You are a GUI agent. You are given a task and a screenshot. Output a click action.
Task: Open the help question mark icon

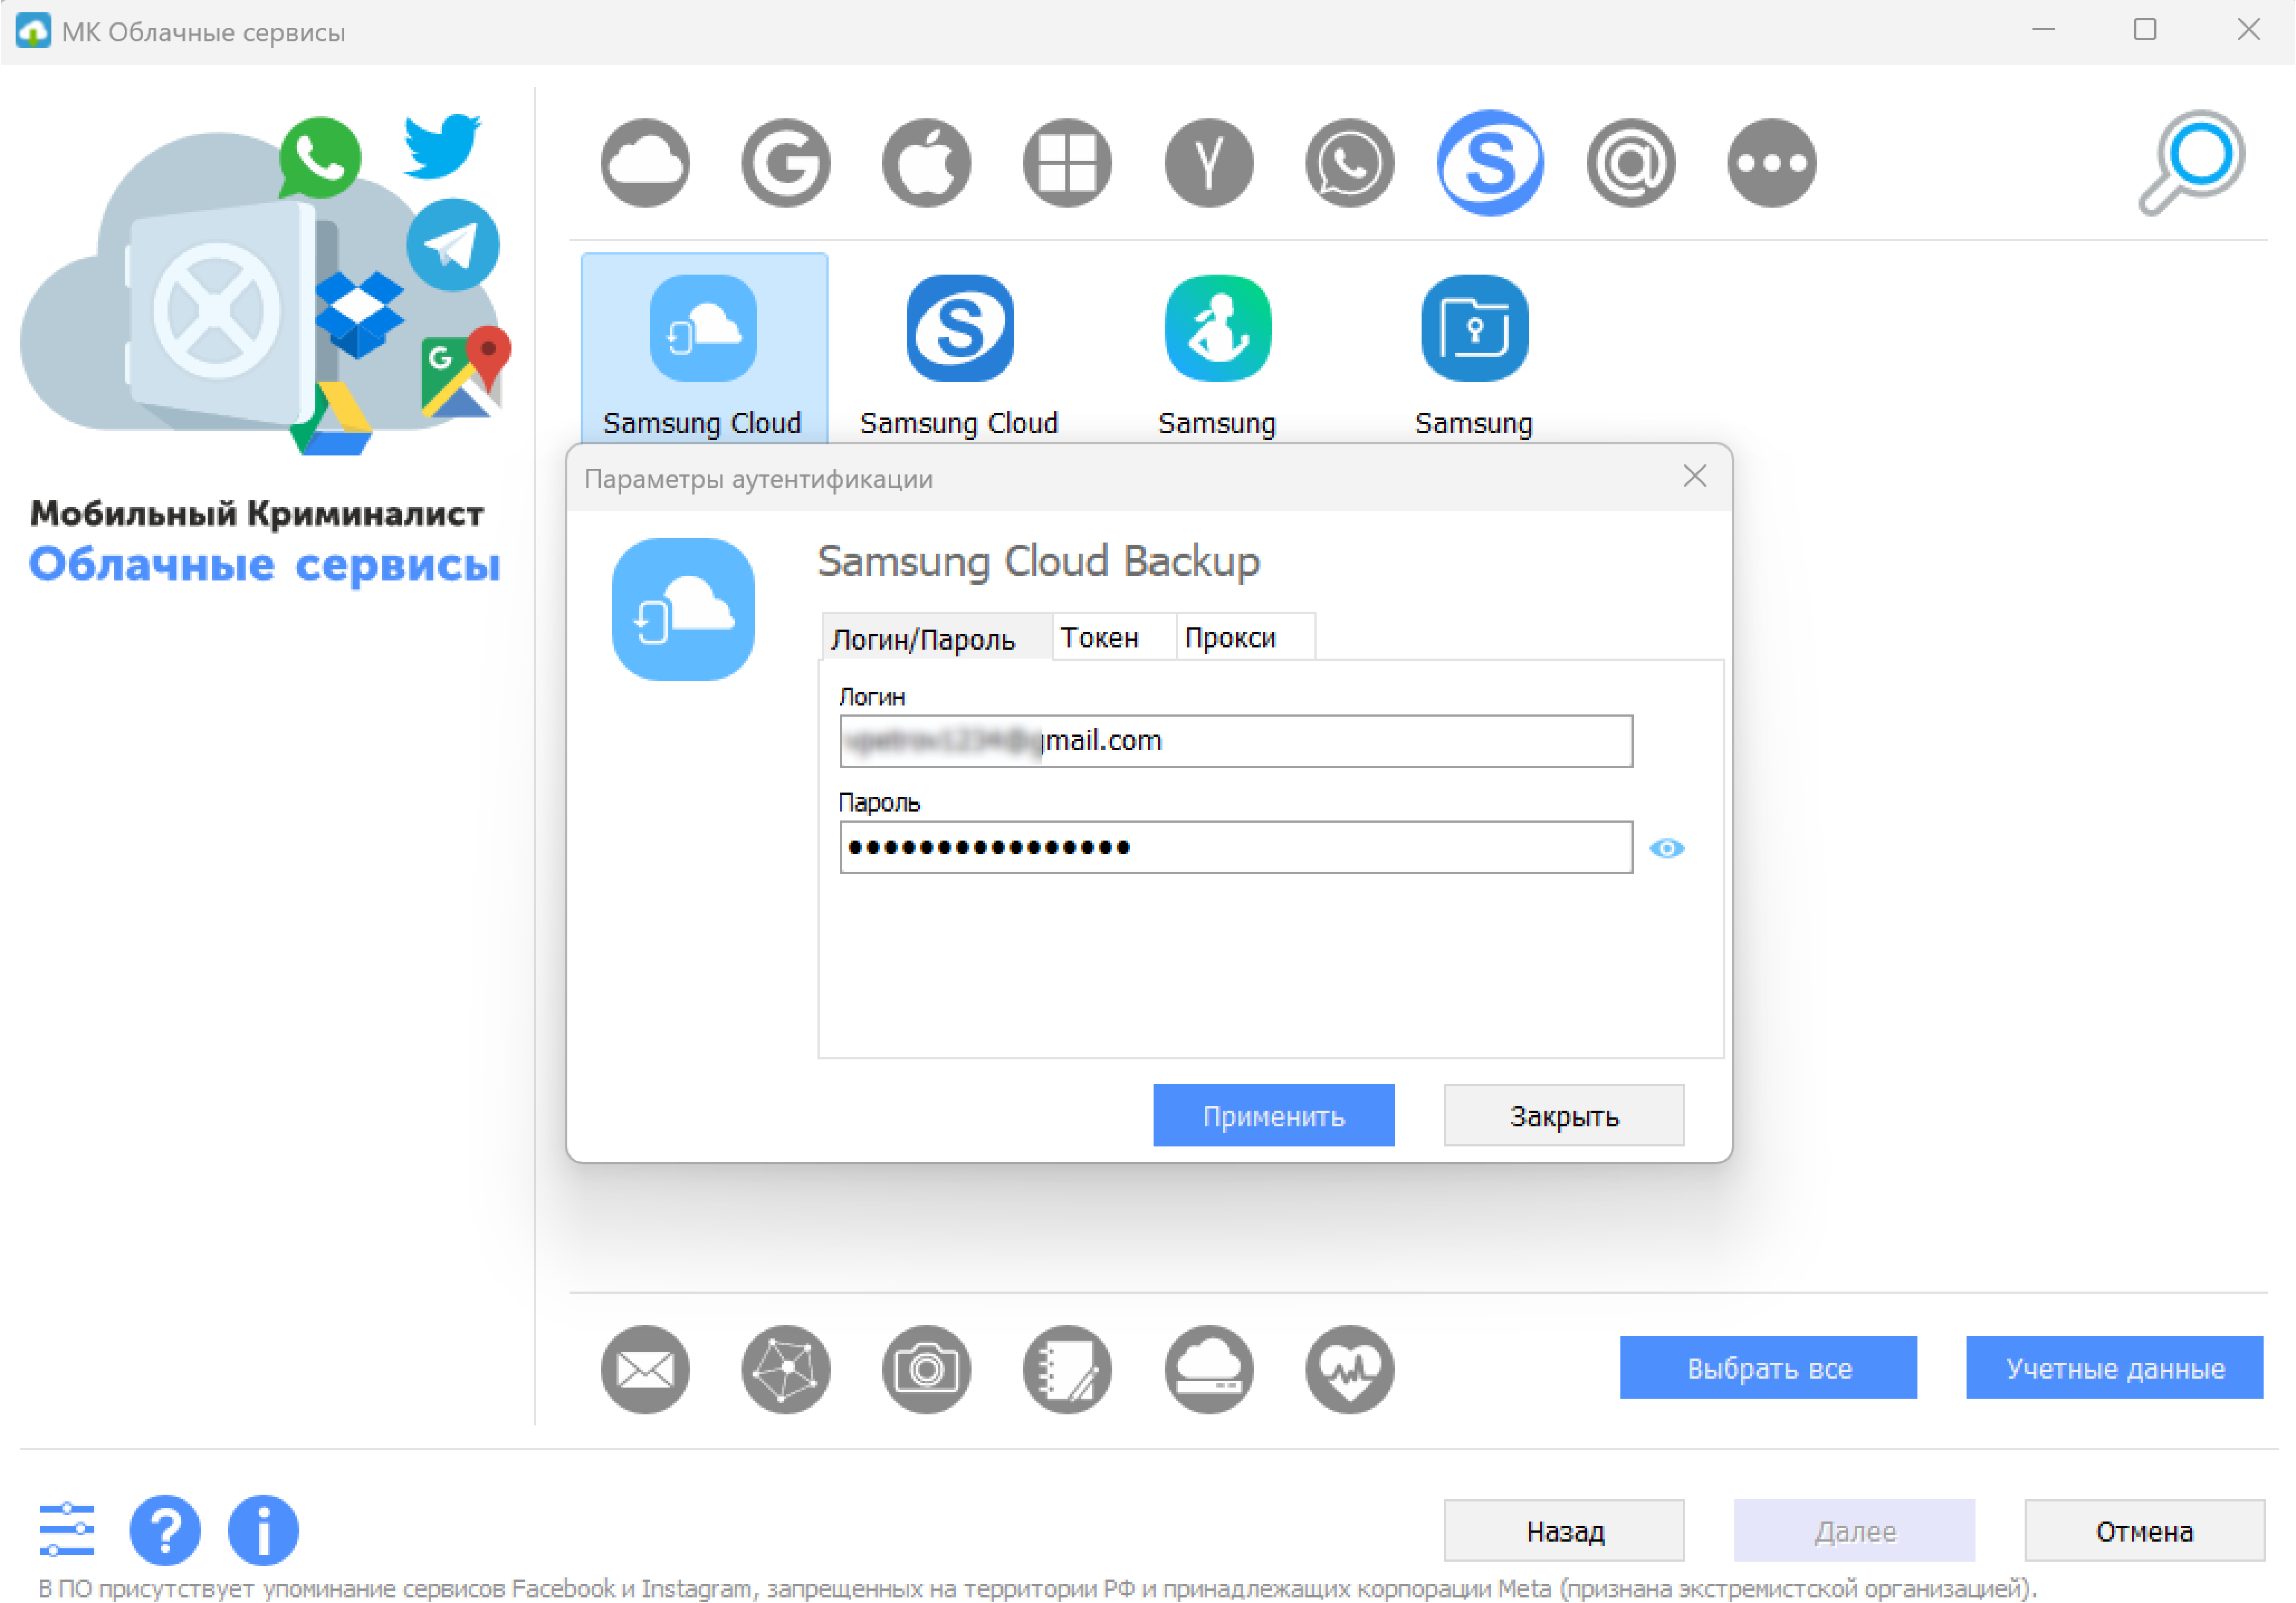165,1530
